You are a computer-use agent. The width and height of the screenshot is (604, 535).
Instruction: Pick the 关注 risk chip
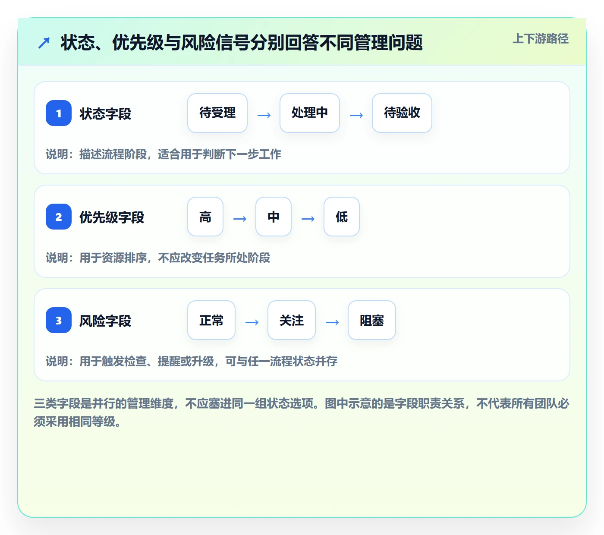point(292,320)
